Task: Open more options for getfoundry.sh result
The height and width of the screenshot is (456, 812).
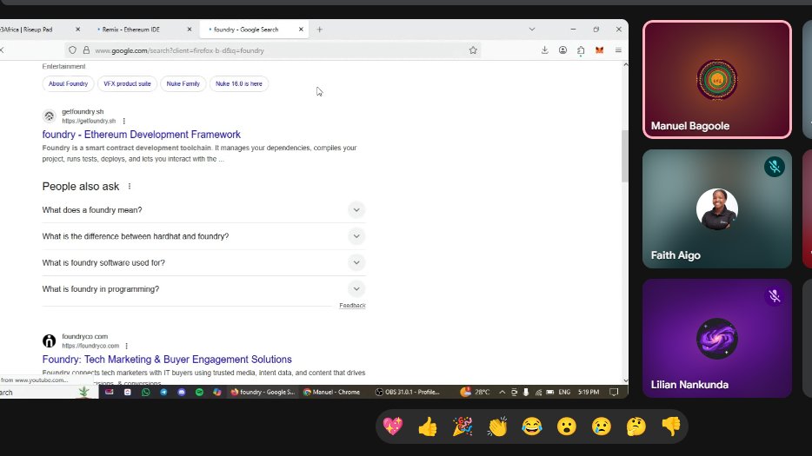Action: click(x=123, y=121)
